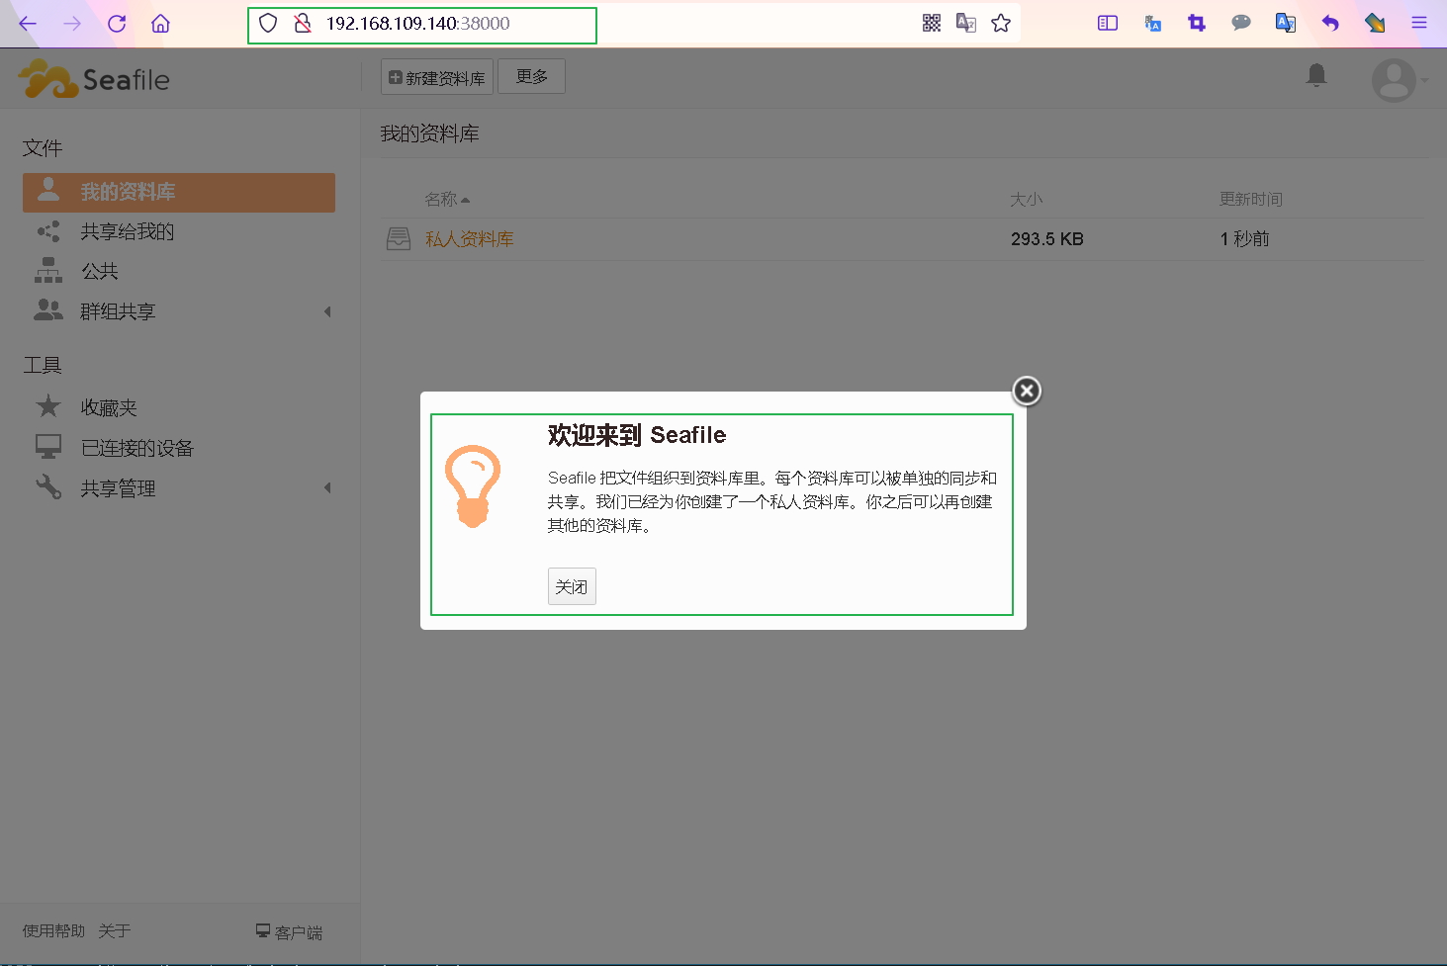Open the 客户端 download link

tap(289, 931)
